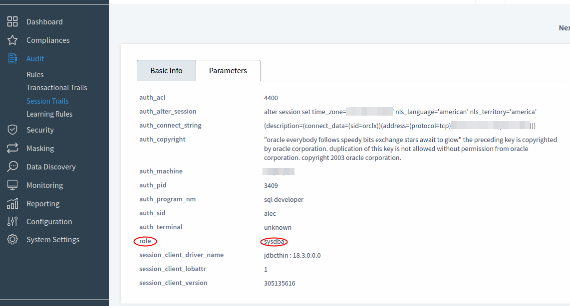570x306 pixels.
Task: Select the Configuration sliders icon
Action: point(13,221)
